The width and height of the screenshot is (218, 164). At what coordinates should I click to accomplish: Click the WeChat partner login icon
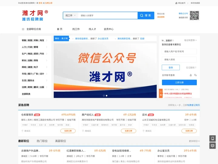(195, 75)
